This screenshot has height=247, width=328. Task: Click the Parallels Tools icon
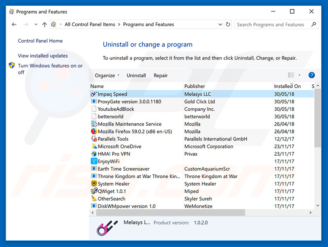coord(94,139)
